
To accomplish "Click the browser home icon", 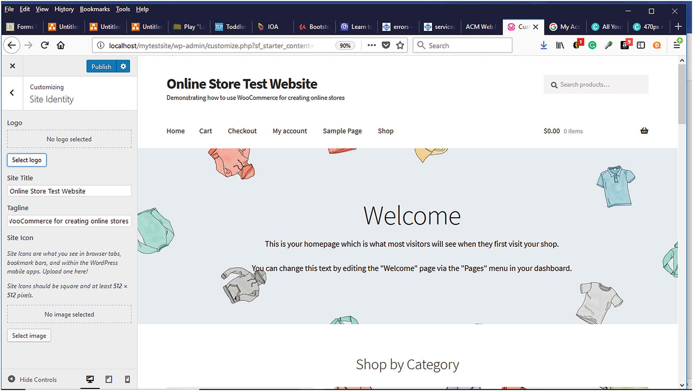I will [x=61, y=45].
